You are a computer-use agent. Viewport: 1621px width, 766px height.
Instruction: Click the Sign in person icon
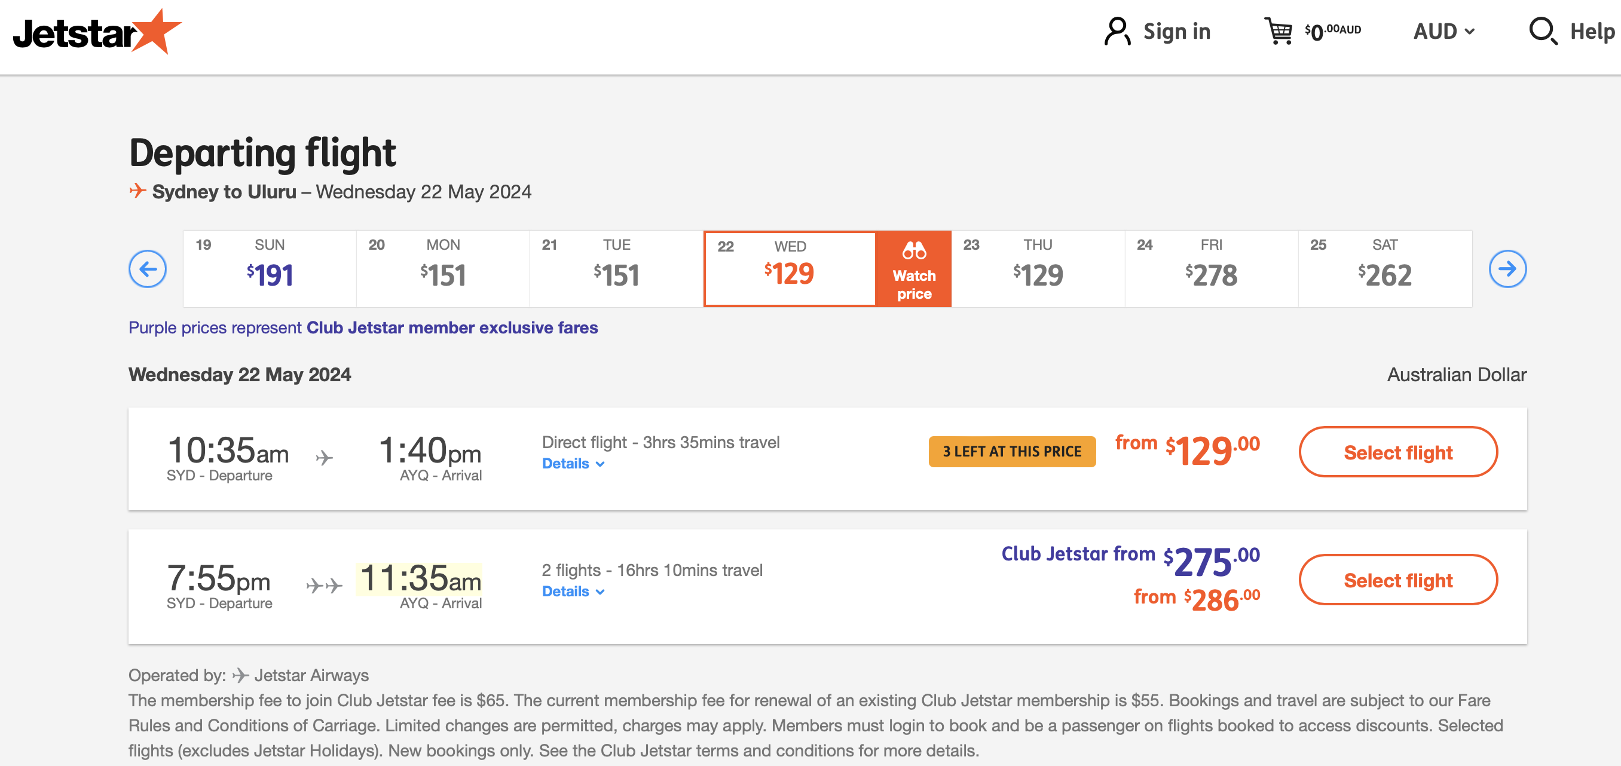click(x=1117, y=32)
